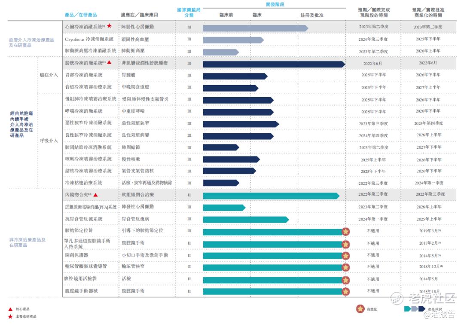The width and height of the screenshot is (464, 325).
Task: Click the star badge on 輸尿管擴張球囊導管 row
Action: pos(345,267)
